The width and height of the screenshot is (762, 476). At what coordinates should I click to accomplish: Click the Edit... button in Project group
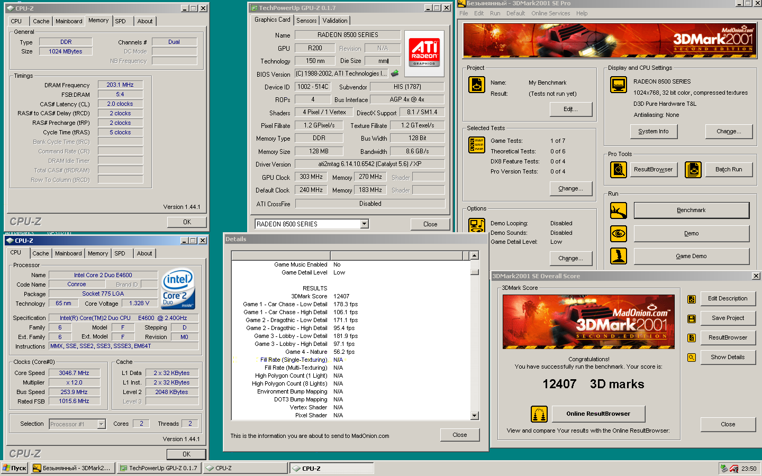570,109
